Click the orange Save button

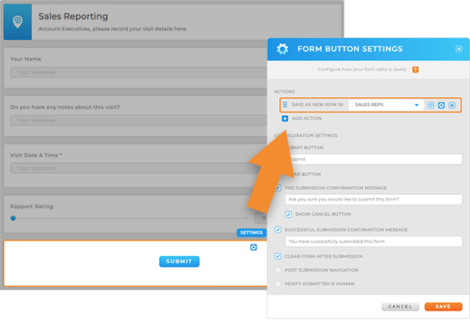click(x=443, y=307)
